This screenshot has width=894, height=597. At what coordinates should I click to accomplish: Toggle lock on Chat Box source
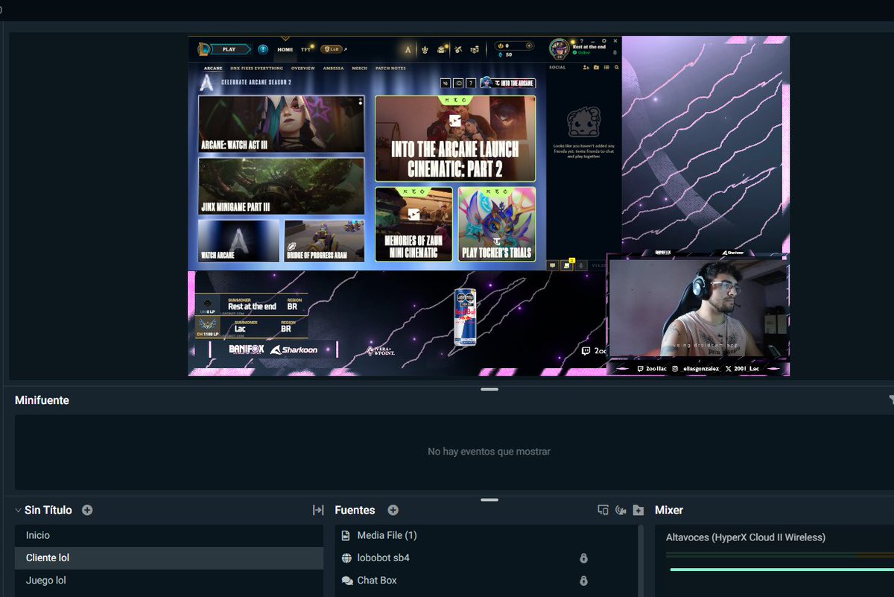click(583, 581)
